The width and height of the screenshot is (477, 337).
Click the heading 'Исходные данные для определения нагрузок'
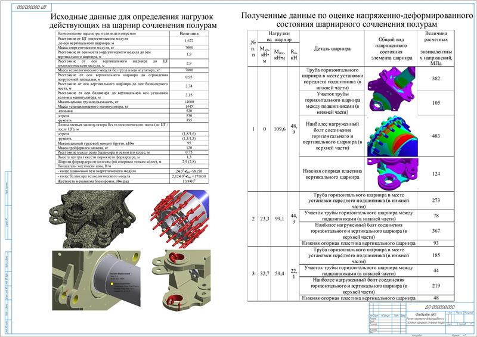coord(132,17)
